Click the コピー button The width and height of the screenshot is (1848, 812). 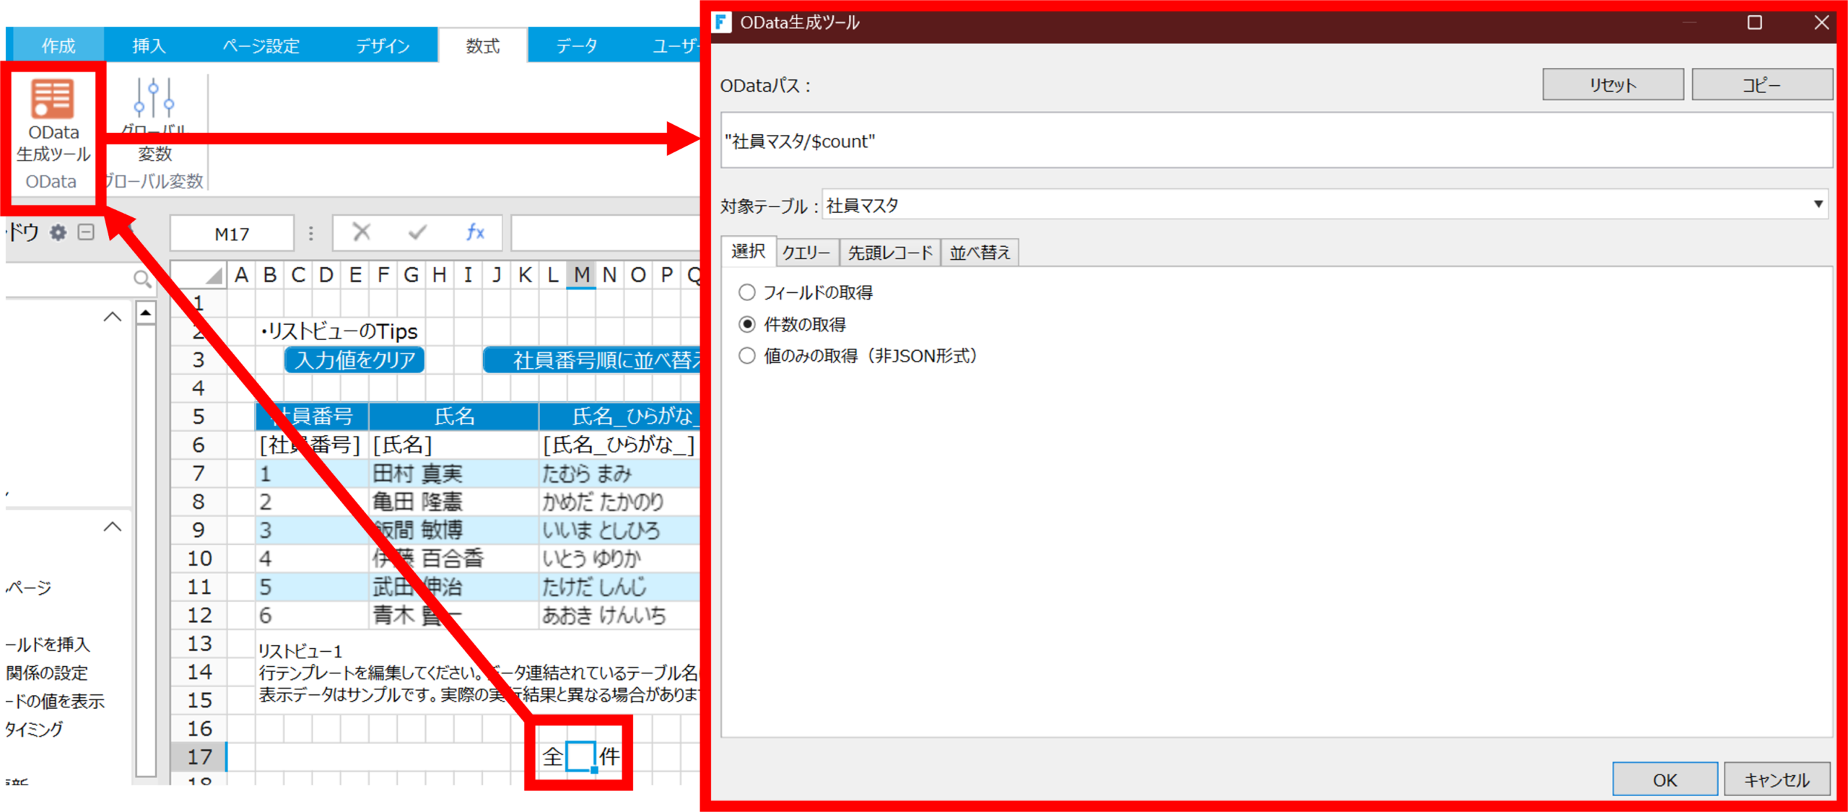pos(1761,85)
